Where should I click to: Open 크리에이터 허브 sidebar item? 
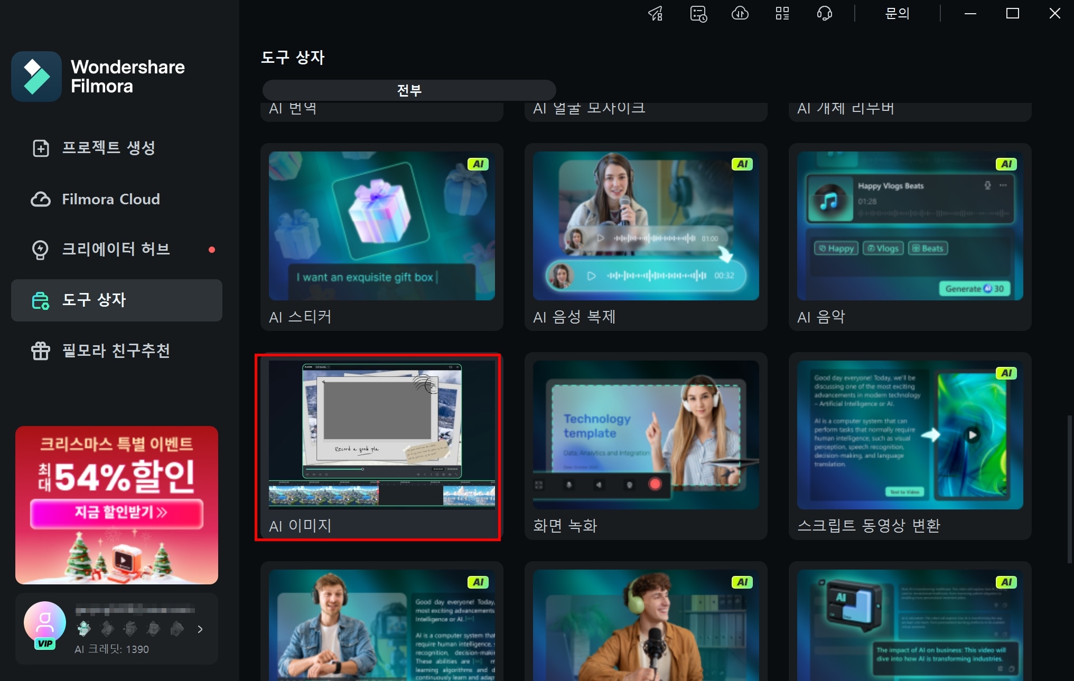116,249
